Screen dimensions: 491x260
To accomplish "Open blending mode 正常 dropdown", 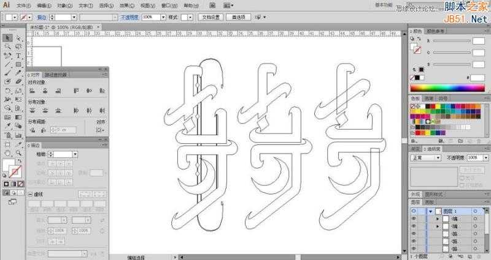I will pos(425,158).
